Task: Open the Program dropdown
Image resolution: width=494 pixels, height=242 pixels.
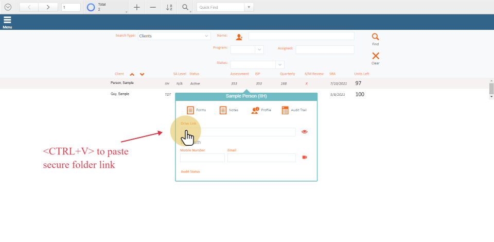Action: coord(259,49)
